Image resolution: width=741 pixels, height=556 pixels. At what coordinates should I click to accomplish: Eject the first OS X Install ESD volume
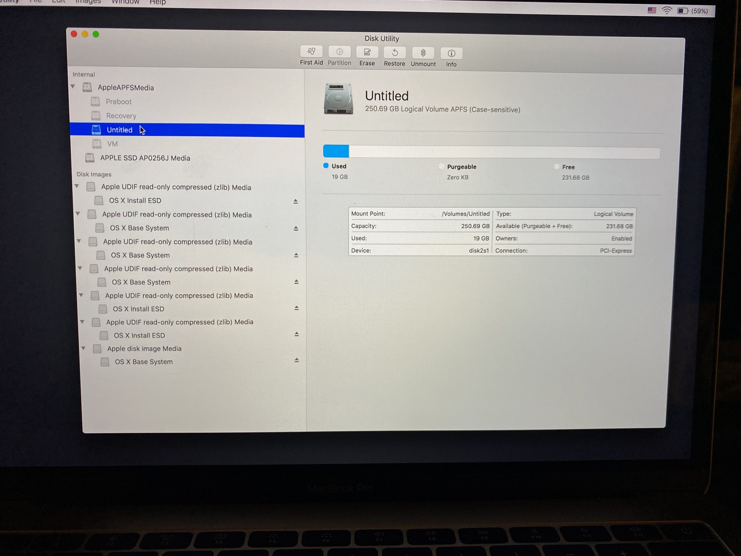coord(296,201)
